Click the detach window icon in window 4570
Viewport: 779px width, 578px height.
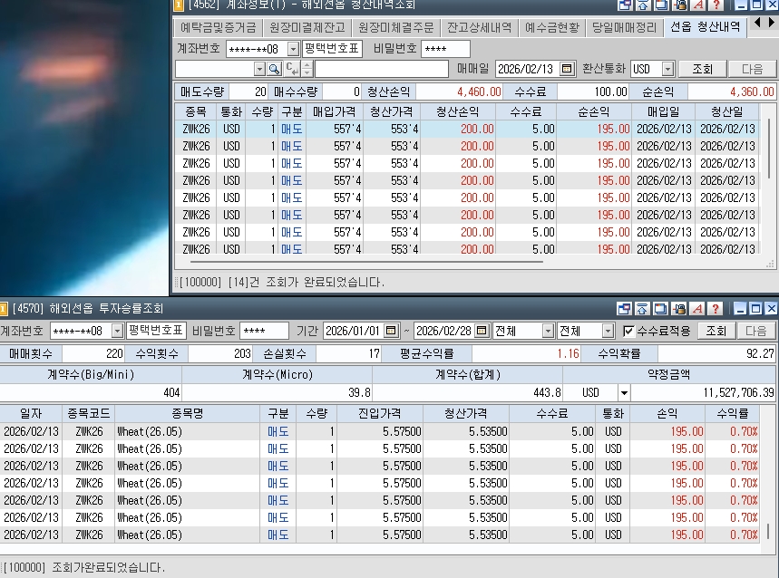pyautogui.click(x=624, y=309)
